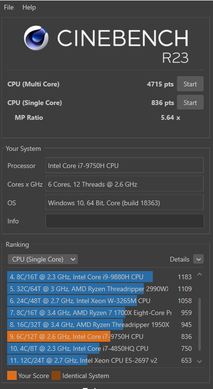Click the OS field showing Windows 10
This screenshot has height=389, width=213.
click(x=125, y=203)
